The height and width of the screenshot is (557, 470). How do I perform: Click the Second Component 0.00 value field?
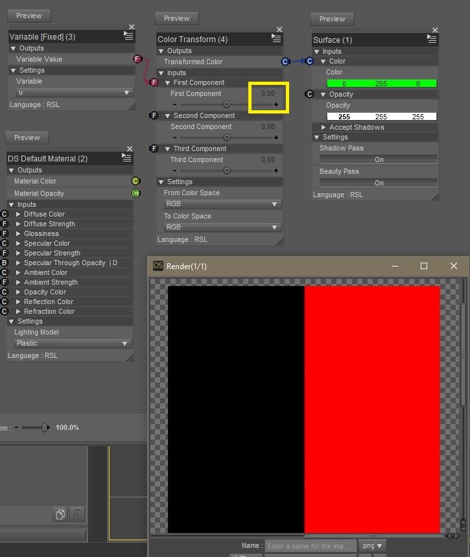point(268,127)
